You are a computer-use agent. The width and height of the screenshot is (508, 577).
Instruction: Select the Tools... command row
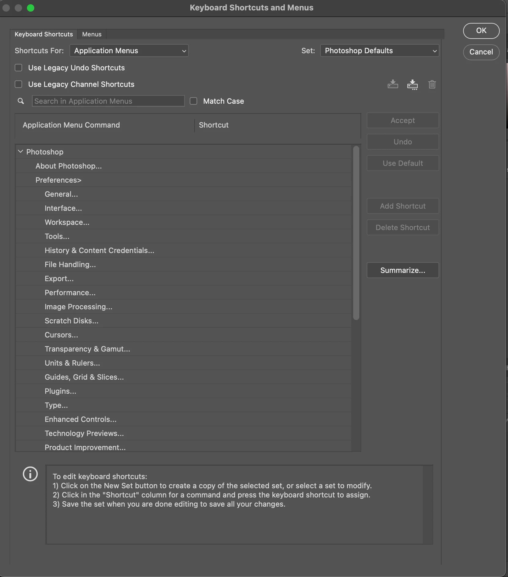click(x=183, y=236)
